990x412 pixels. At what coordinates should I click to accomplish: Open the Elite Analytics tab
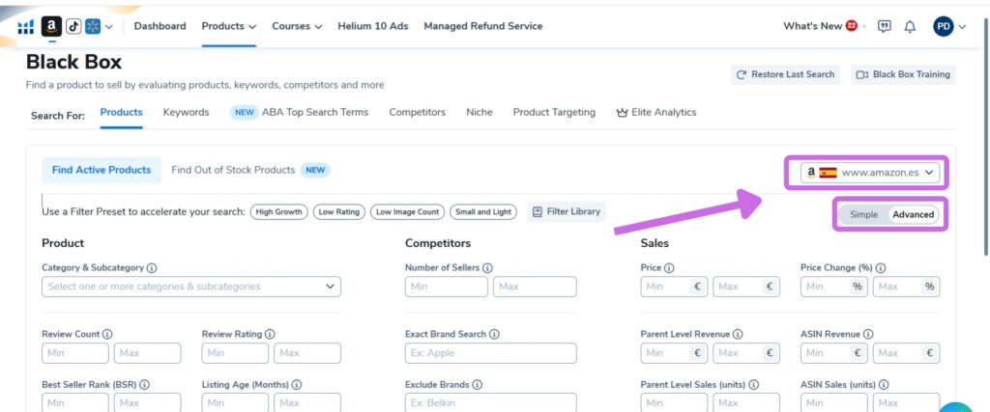pyautogui.click(x=656, y=112)
